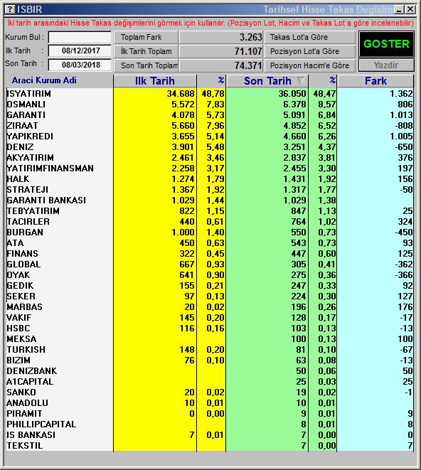Select the TACIRLER row name
421x470 pixels.
pyautogui.click(x=28, y=222)
